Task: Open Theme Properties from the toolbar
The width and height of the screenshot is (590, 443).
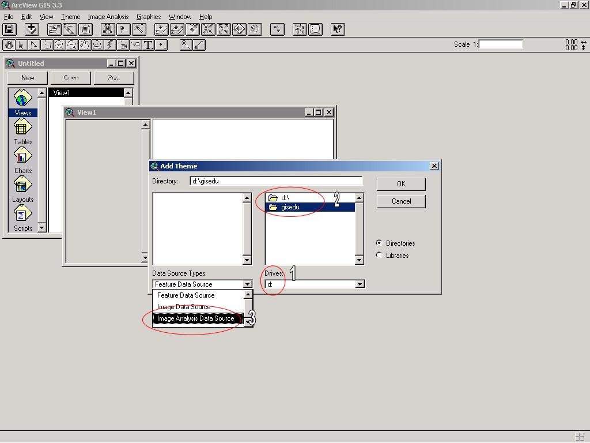Action: [x=54, y=29]
